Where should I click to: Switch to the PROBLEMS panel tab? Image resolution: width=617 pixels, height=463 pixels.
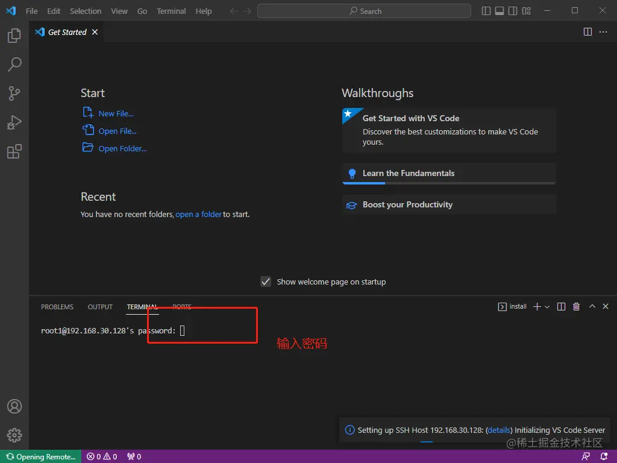tap(57, 307)
